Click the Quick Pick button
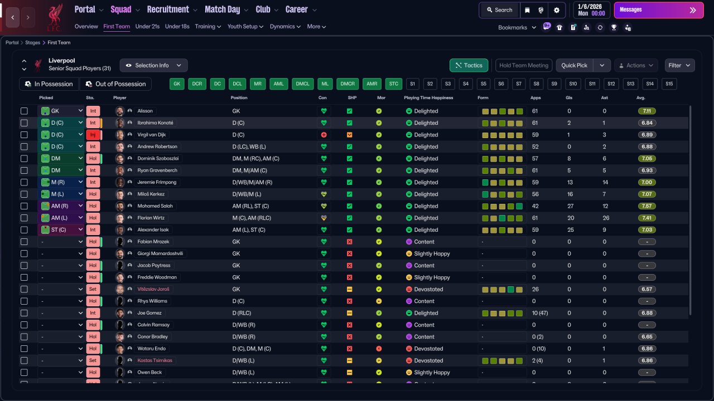The image size is (714, 401). pyautogui.click(x=575, y=65)
